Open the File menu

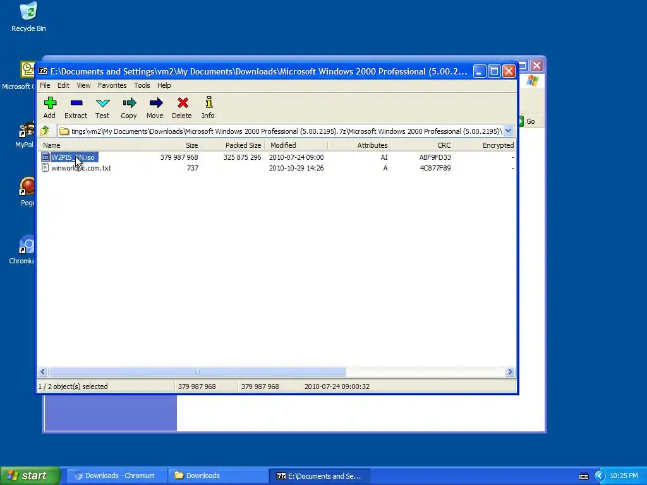tap(45, 85)
